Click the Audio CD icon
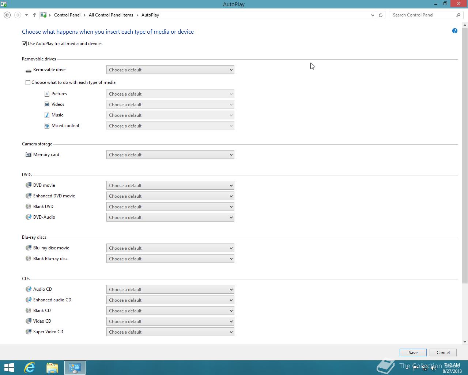The width and height of the screenshot is (468, 375). [29, 289]
